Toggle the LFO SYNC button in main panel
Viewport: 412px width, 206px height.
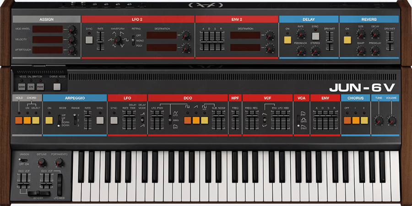pyautogui.click(x=114, y=120)
